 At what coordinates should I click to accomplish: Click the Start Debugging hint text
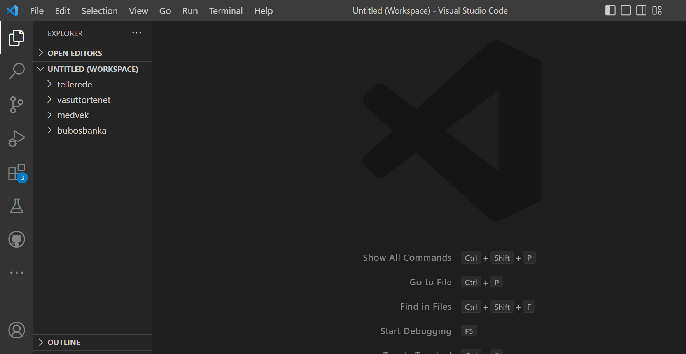[x=416, y=331]
